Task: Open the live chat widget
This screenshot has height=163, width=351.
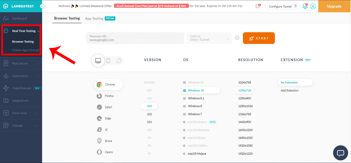Action: [340, 153]
